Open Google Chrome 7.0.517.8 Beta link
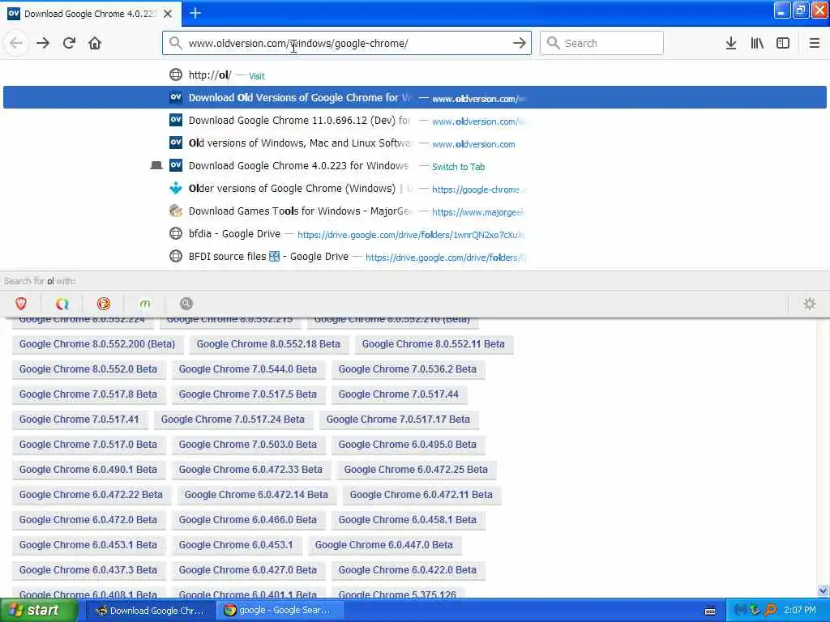Image resolution: width=830 pixels, height=622 pixels. click(88, 394)
